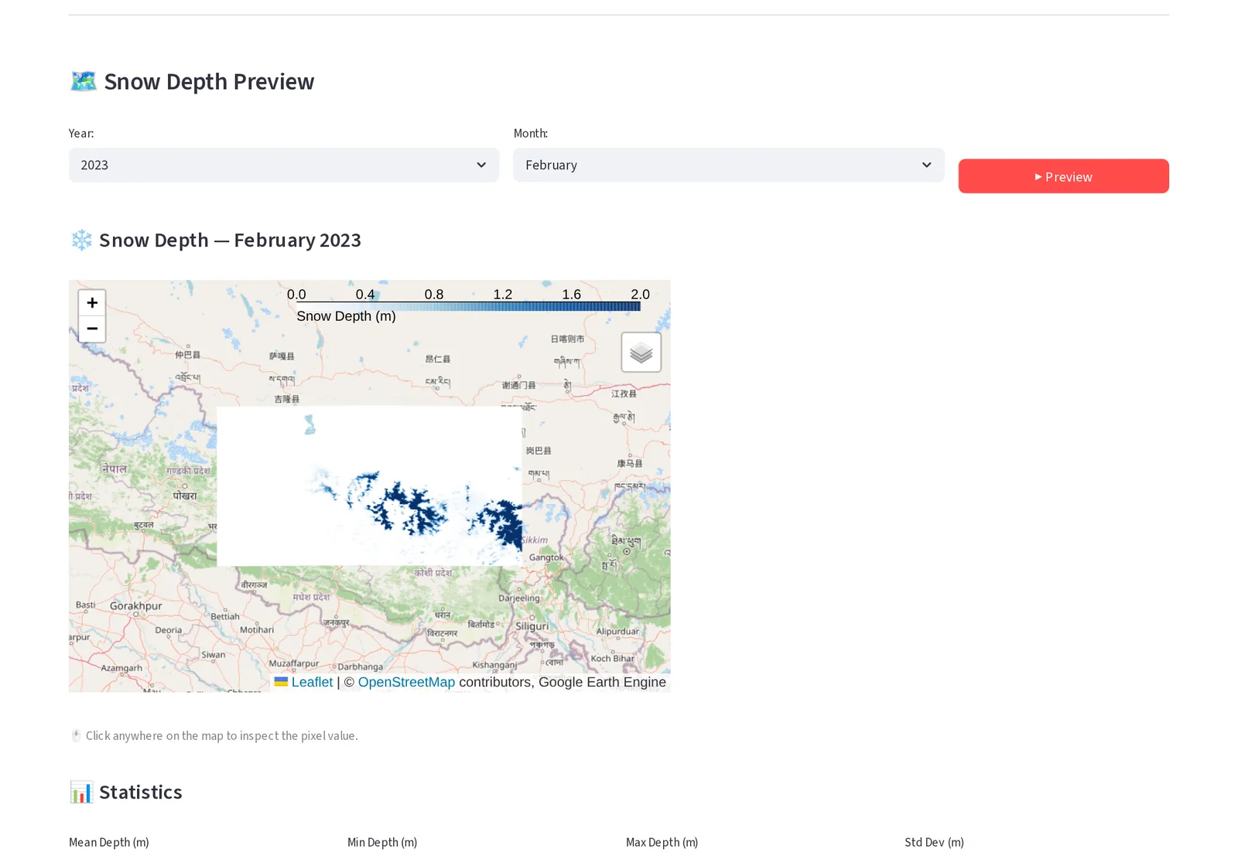Screen dimensions: 1238x859
Task: Open the OpenStreetMap attribution link
Action: [x=406, y=682]
